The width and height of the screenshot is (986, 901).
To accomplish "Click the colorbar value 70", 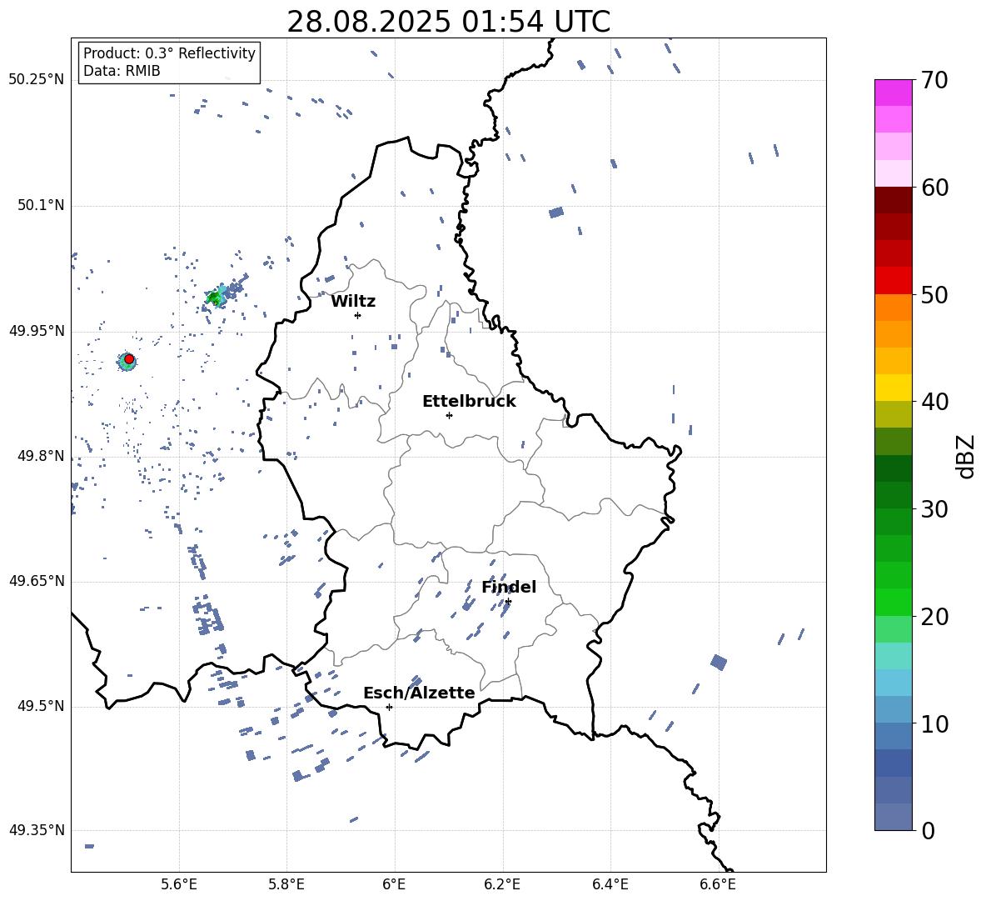I will pos(934,80).
